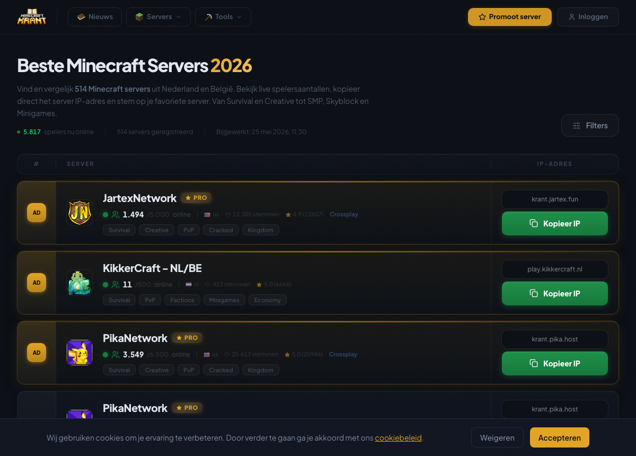This screenshot has width=636, height=456.
Task: Select the PvP tag under KikkerCraft
Action: pos(150,300)
